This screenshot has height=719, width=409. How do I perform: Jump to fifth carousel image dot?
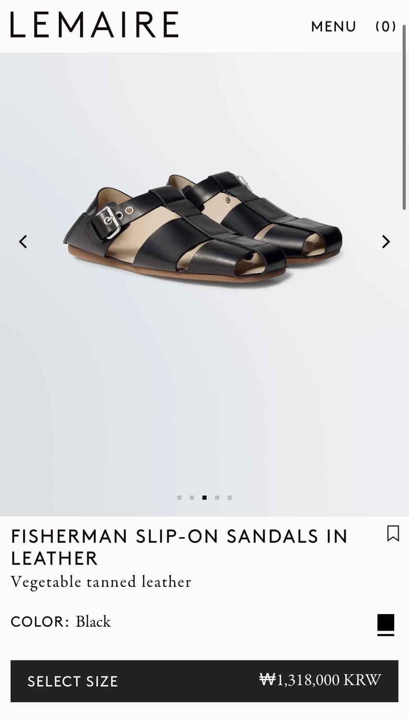click(x=229, y=498)
